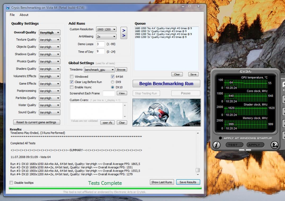This screenshot has height=201, width=285.
Task: Click the Crysis app icon in title bar
Action: click(8, 8)
